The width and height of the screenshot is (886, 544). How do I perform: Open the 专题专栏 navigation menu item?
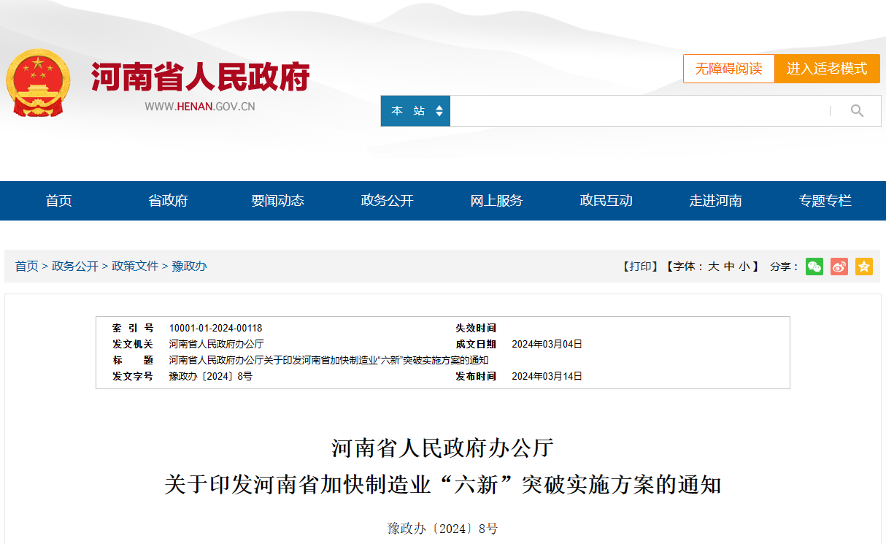pos(825,201)
